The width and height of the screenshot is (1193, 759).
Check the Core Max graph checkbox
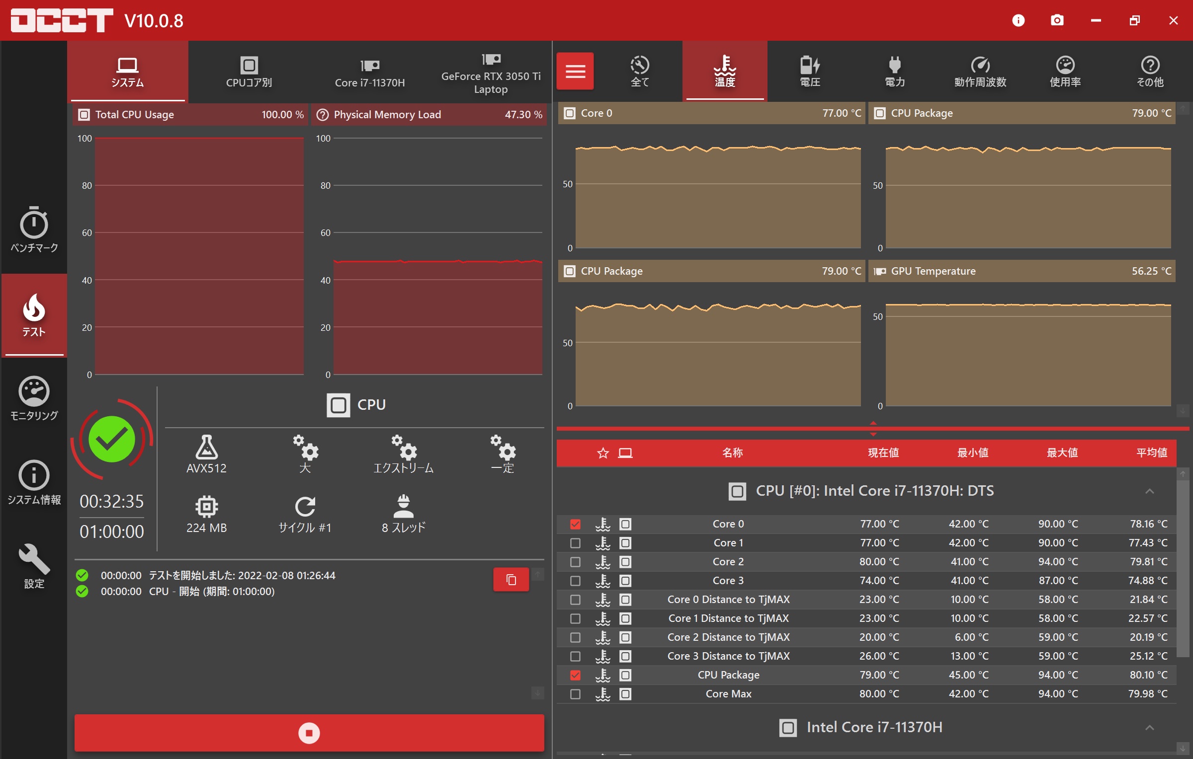(575, 694)
